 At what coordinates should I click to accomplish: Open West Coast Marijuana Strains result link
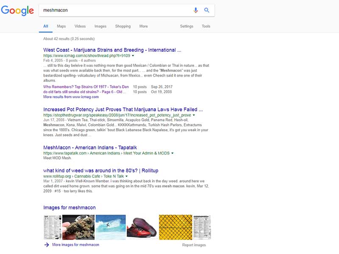(x=112, y=50)
